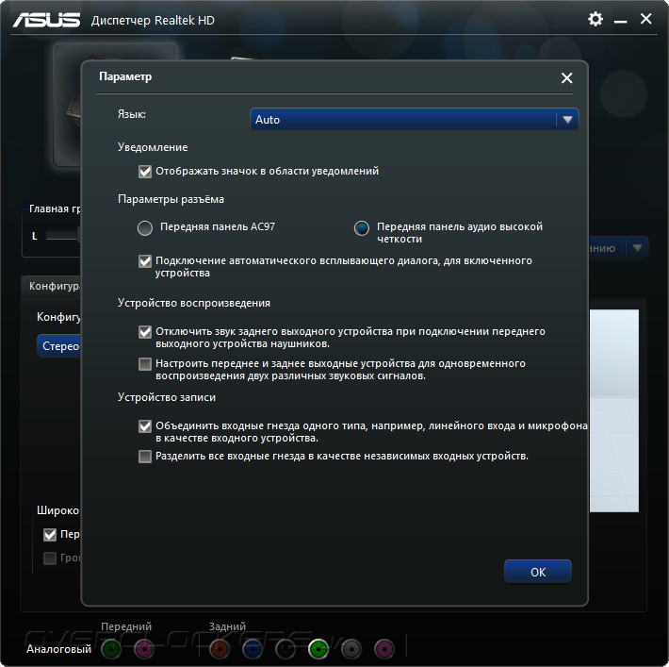The height and width of the screenshot is (667, 669).
Task: Select Передняя панель AC97 radio button
Action: pyautogui.click(x=145, y=228)
